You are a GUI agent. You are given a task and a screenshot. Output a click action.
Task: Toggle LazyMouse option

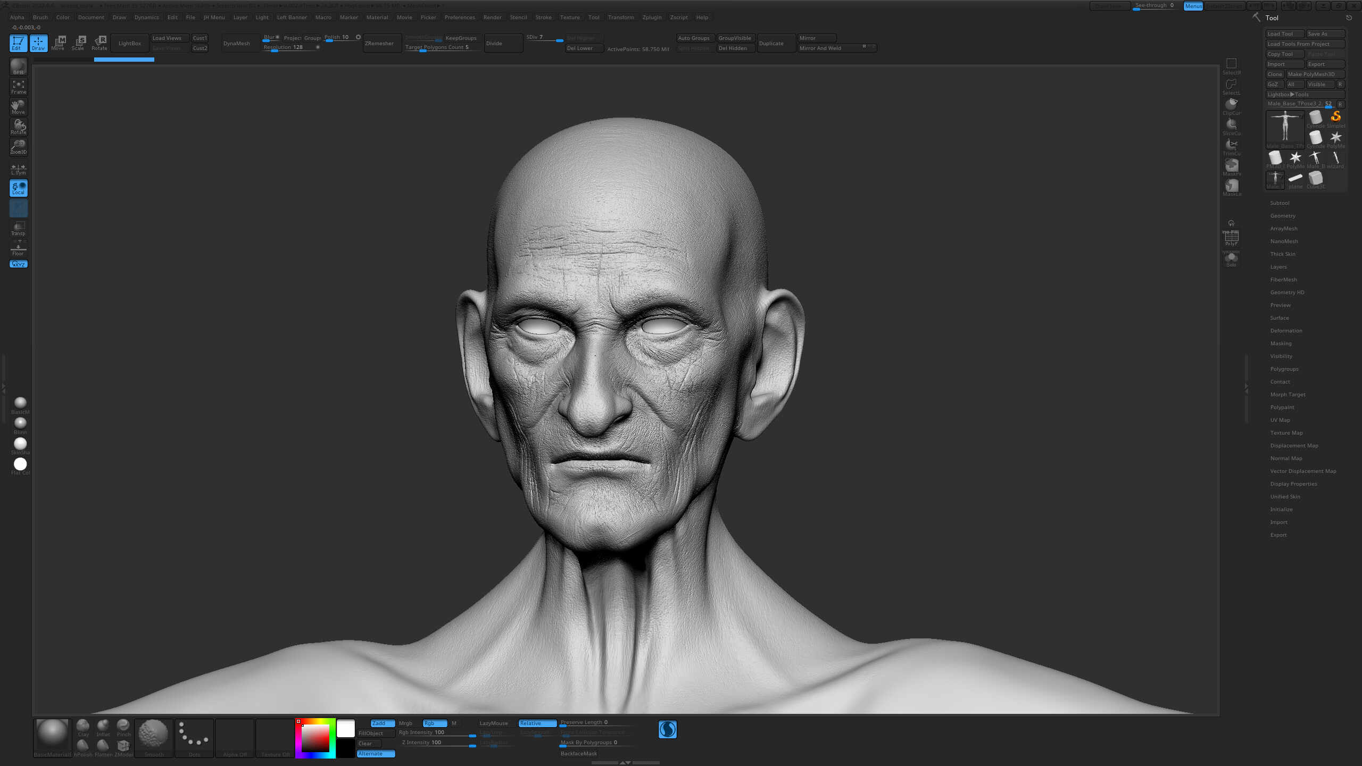[494, 723]
